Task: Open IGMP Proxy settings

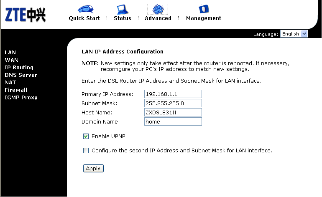Action: [x=21, y=98]
